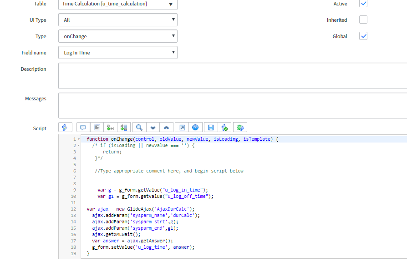Click the replace text icon
The width and height of the screenshot is (407, 261).
tap(110, 128)
